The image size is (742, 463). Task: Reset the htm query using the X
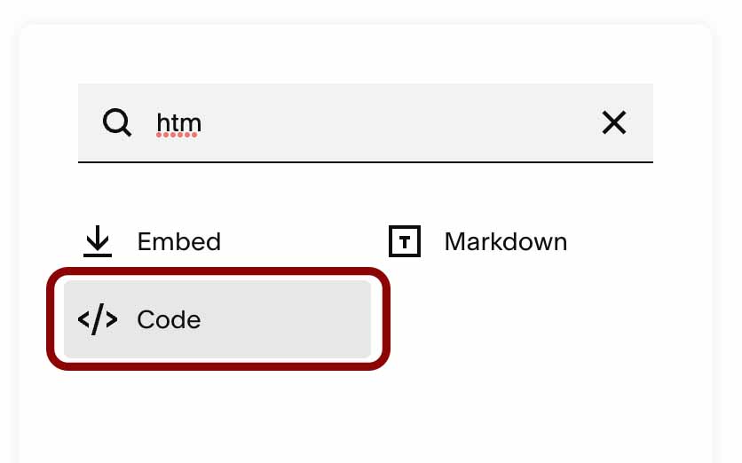pos(614,122)
